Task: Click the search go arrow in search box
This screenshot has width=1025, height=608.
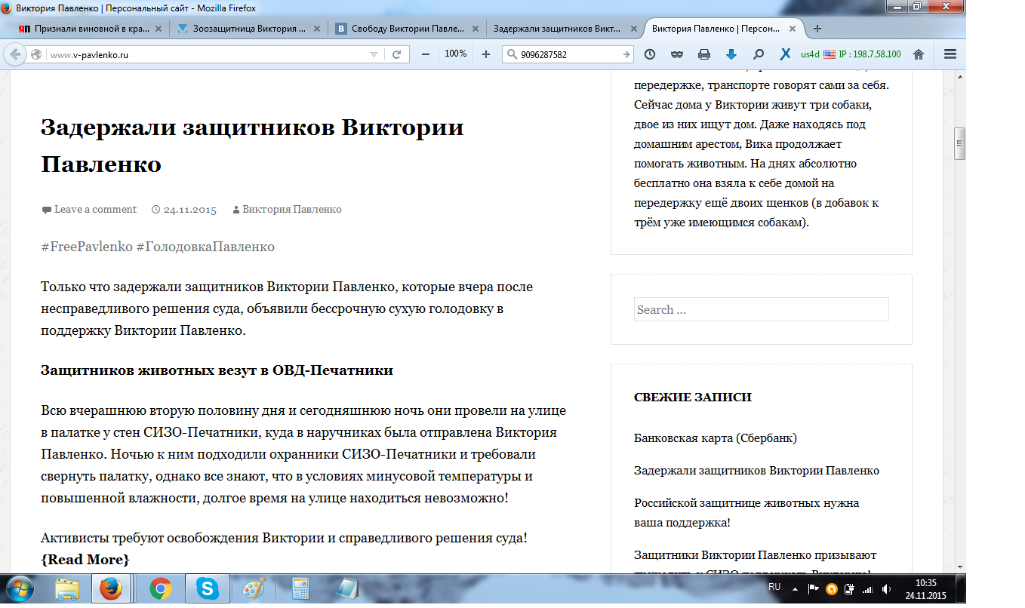Action: point(626,54)
